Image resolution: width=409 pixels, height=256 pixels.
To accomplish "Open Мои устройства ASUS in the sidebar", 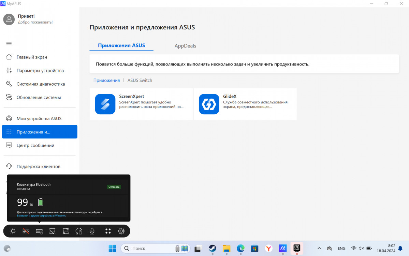I will [x=40, y=118].
